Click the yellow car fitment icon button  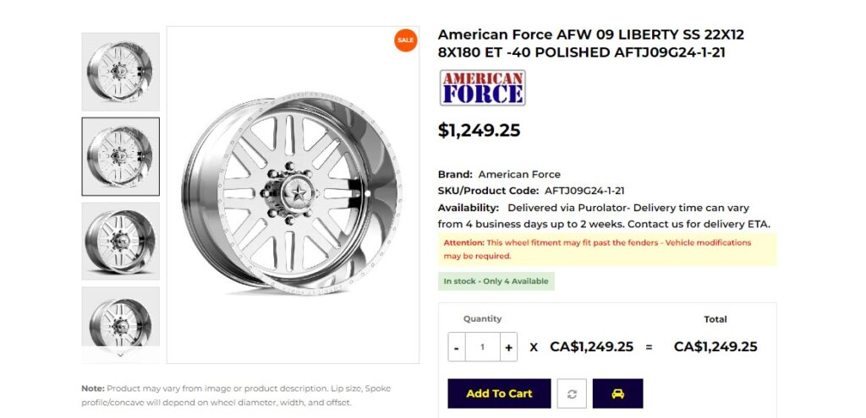coord(617,394)
